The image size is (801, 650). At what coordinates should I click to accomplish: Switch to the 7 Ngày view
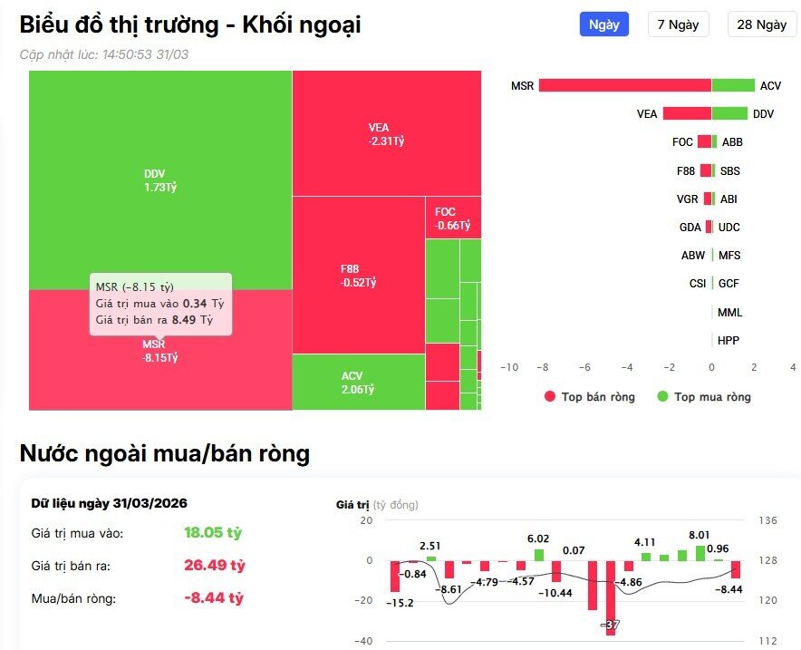(678, 24)
